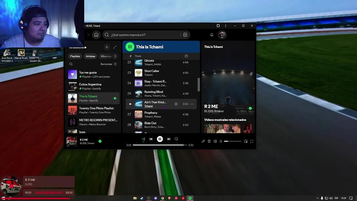The image size is (357, 201).
Task: Pause the current song
Action: coord(160,139)
